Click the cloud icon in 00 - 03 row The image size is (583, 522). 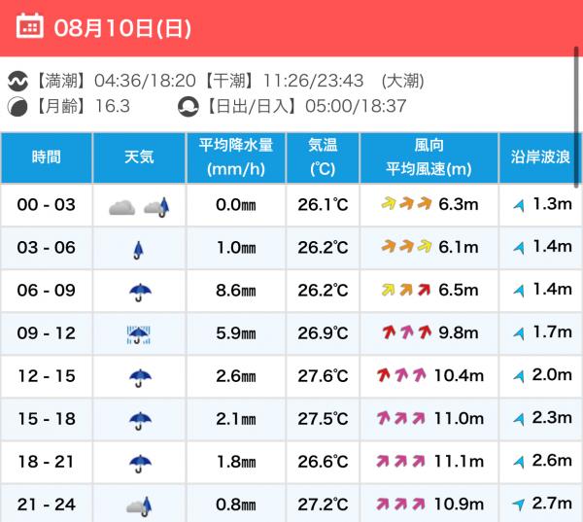121,208
